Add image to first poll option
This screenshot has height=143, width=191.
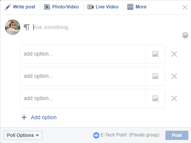click(155, 54)
